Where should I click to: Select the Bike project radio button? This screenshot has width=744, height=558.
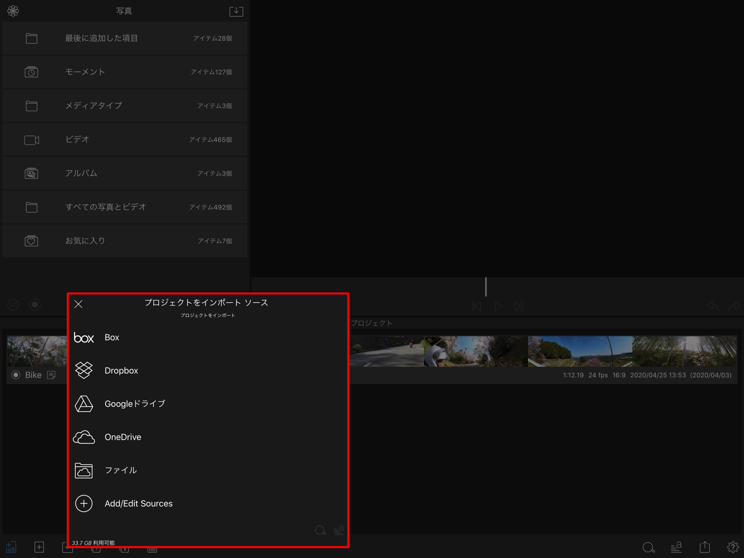click(16, 375)
